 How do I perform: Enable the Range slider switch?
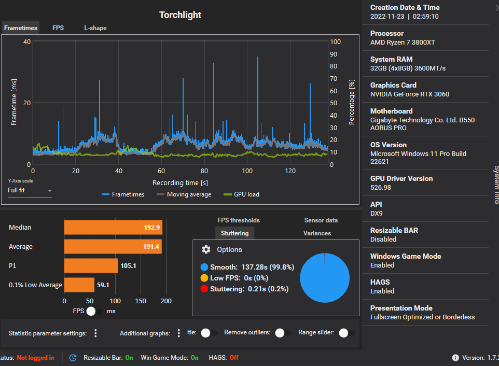347,333
